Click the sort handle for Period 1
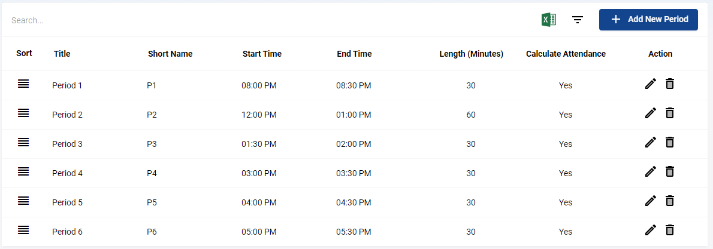 pyautogui.click(x=23, y=84)
